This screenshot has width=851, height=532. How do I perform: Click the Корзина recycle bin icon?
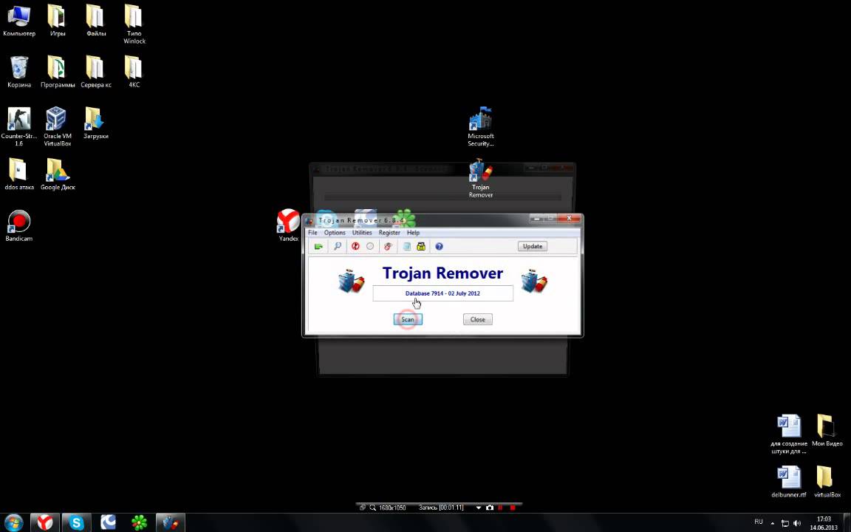pos(19,72)
